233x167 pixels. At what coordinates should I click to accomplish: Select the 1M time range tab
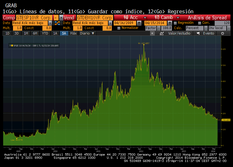pos(26,33)
